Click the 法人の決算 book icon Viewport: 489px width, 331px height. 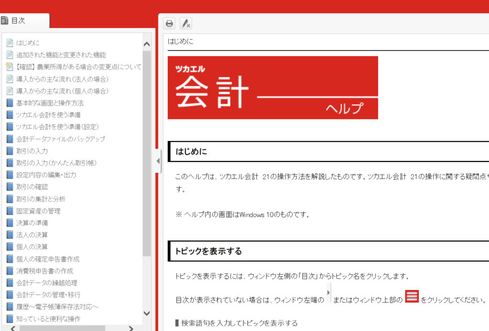[x=10, y=235]
